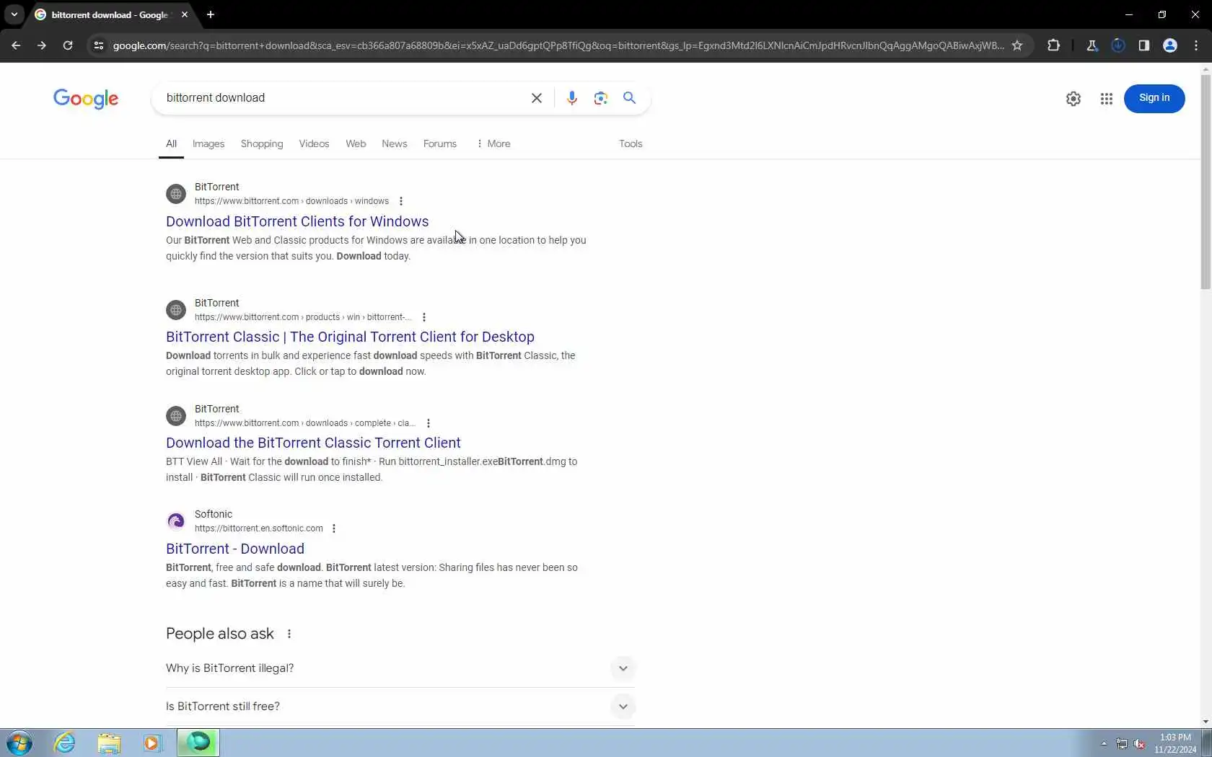Open People also ask options menu
The image size is (1212, 757).
coord(289,634)
